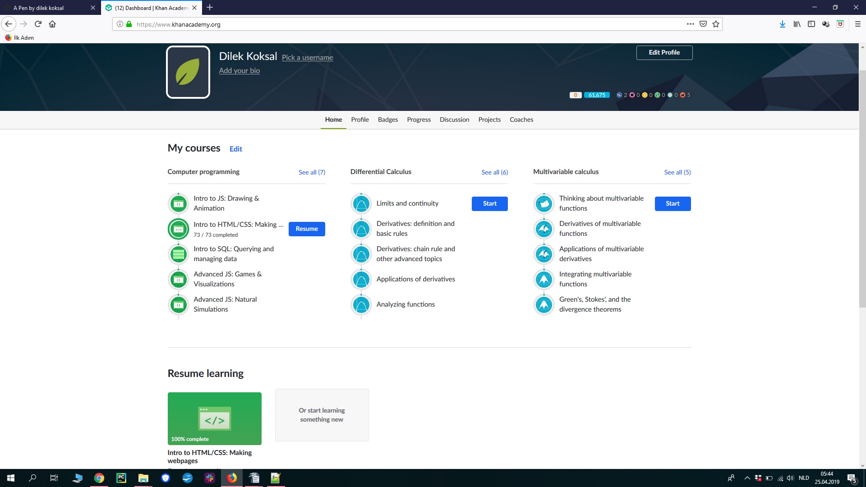Open a new browser tab
This screenshot has height=487, width=866.
(210, 8)
